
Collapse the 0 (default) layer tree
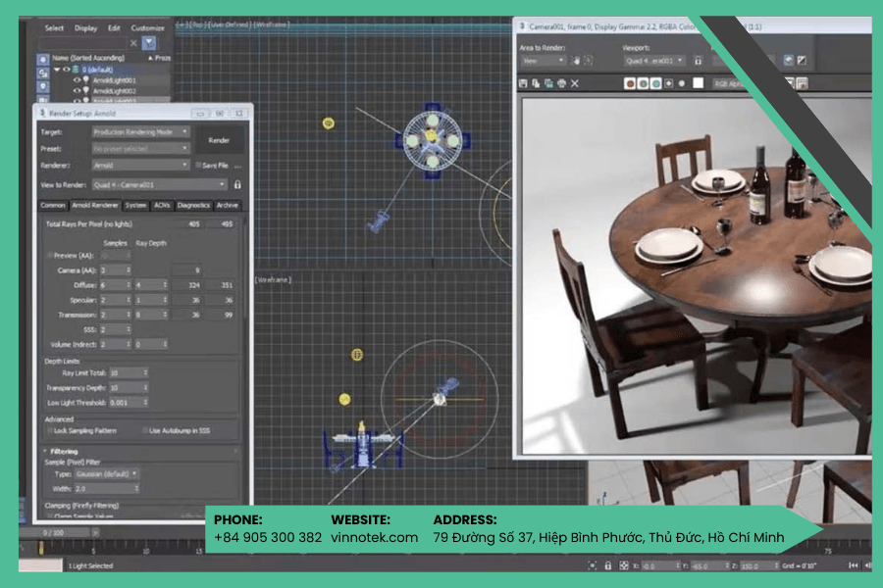tap(57, 70)
